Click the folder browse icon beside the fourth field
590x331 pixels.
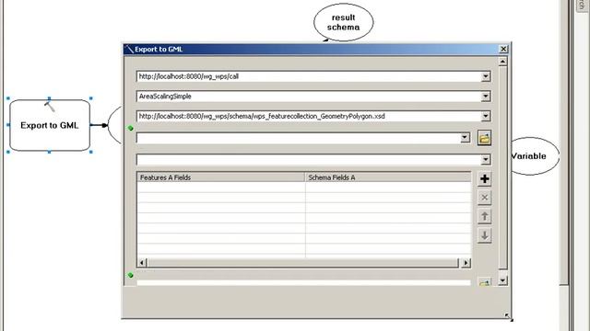484,138
